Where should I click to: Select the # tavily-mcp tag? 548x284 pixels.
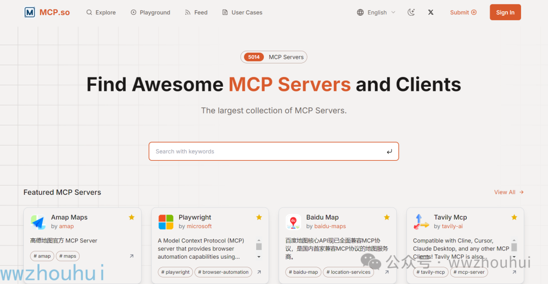431,272
